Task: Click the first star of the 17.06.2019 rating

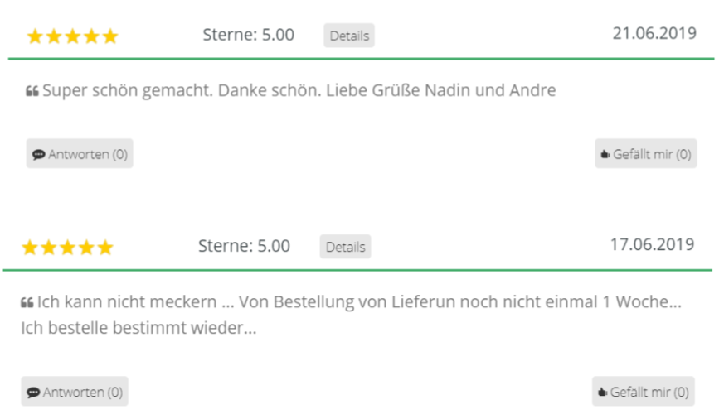Action: (x=30, y=247)
